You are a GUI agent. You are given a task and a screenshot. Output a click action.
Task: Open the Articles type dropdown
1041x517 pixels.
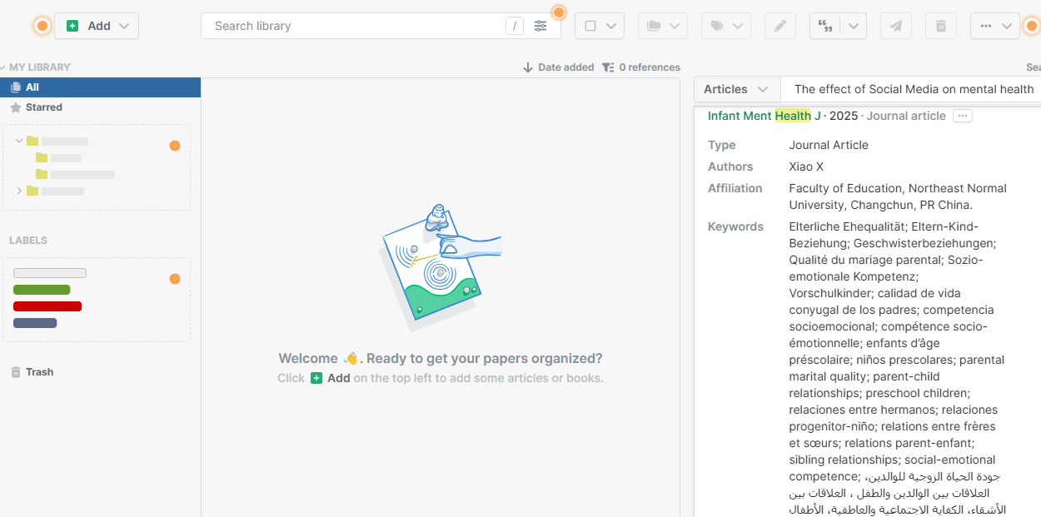(x=736, y=89)
